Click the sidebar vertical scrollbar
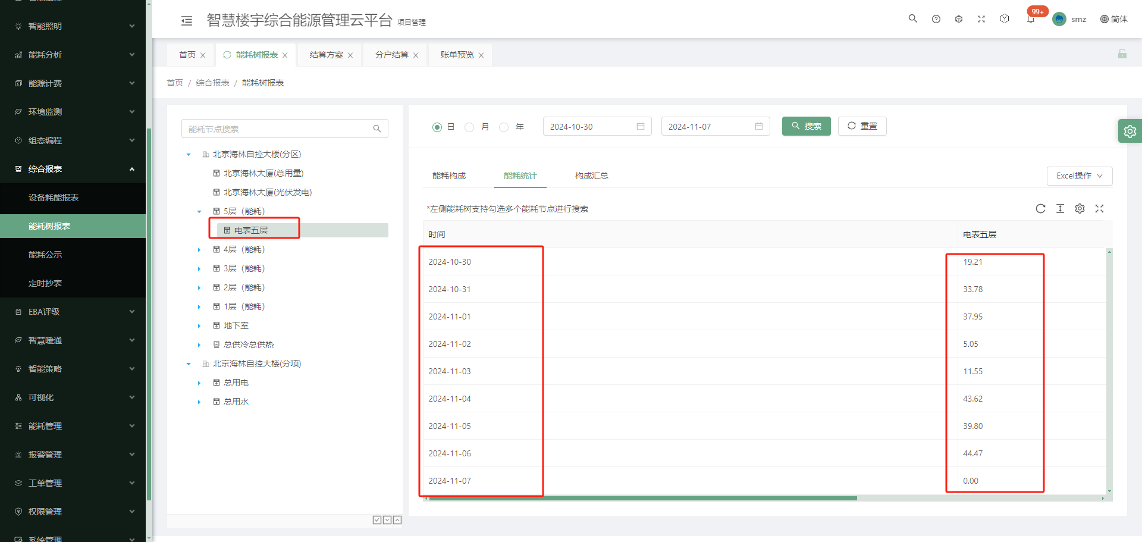1142x542 pixels. click(149, 314)
